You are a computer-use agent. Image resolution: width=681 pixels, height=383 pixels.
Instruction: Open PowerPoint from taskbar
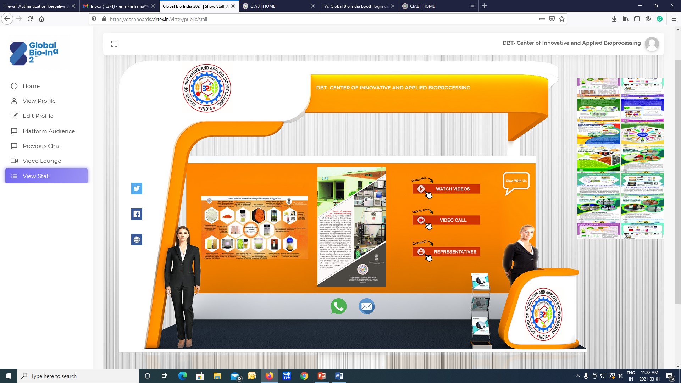coord(322,376)
